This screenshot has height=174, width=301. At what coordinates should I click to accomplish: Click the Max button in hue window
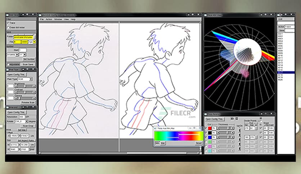[x=163, y=143]
